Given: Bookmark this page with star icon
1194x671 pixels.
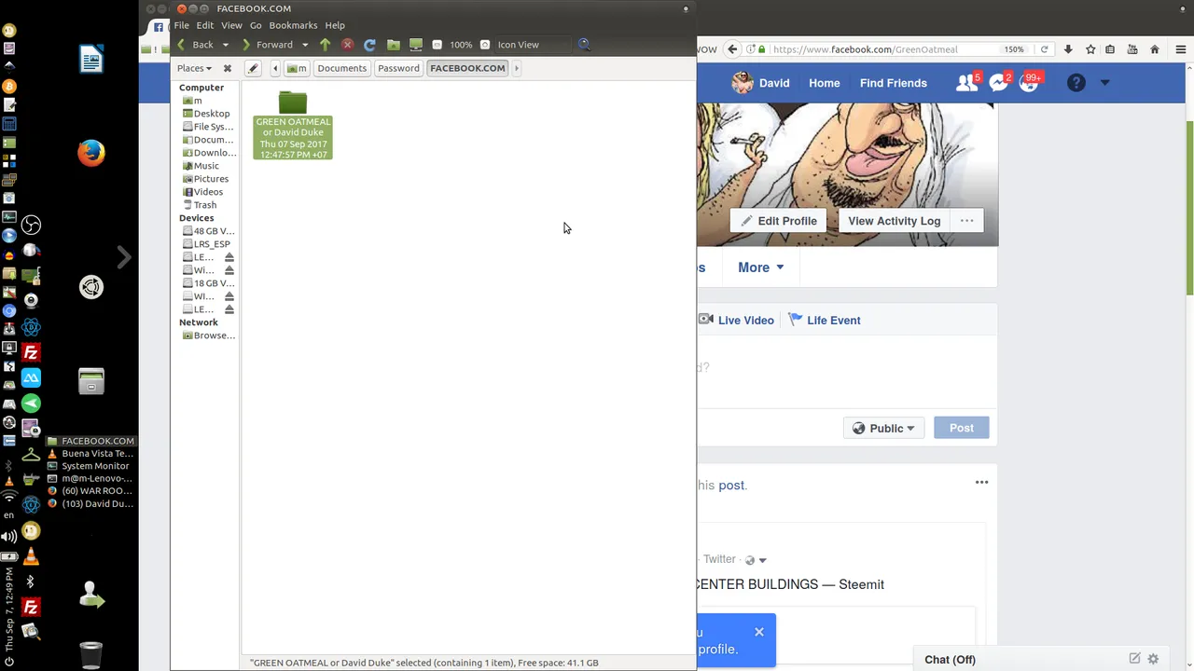Looking at the screenshot, I should point(1090,49).
